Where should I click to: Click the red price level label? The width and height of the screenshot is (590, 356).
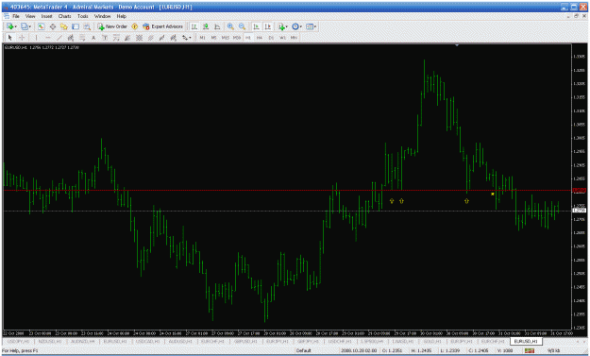click(x=579, y=191)
